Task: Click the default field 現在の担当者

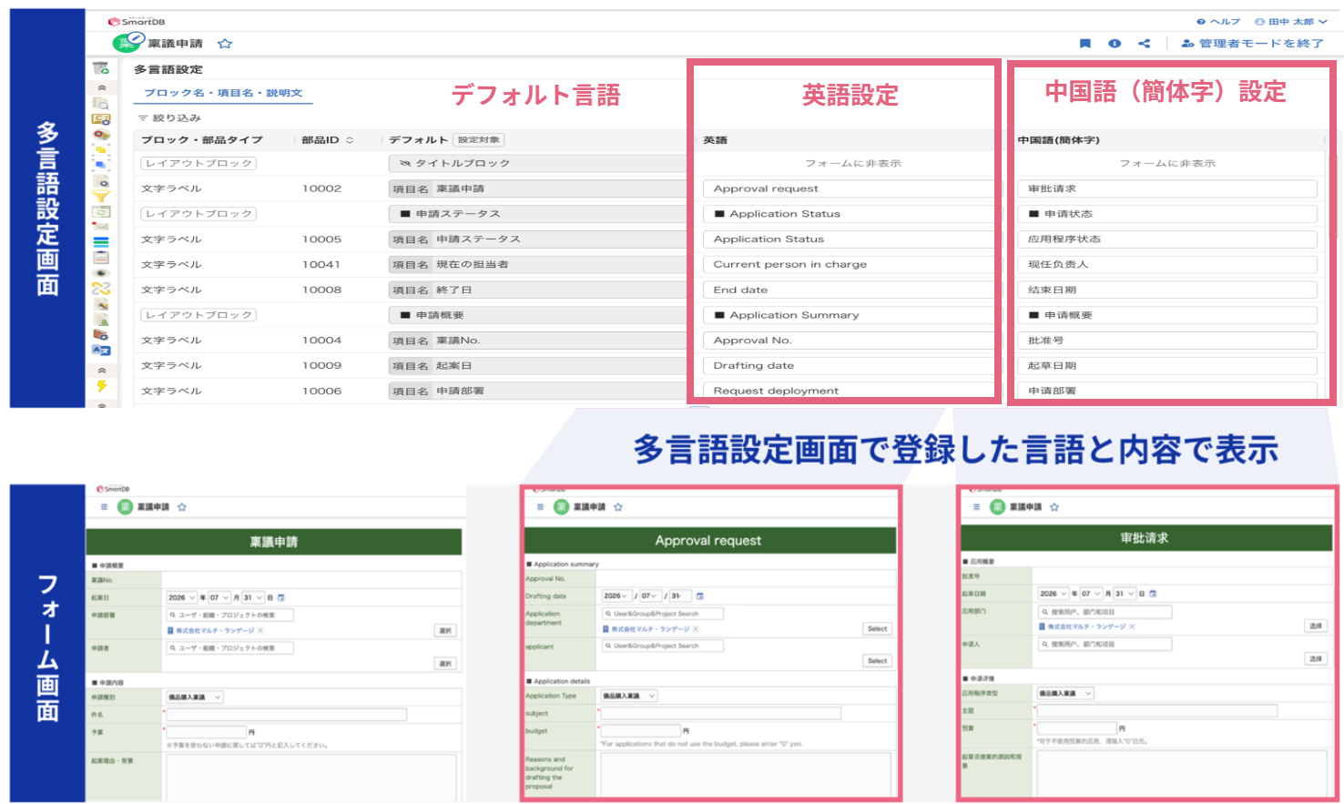Action: coord(537,265)
